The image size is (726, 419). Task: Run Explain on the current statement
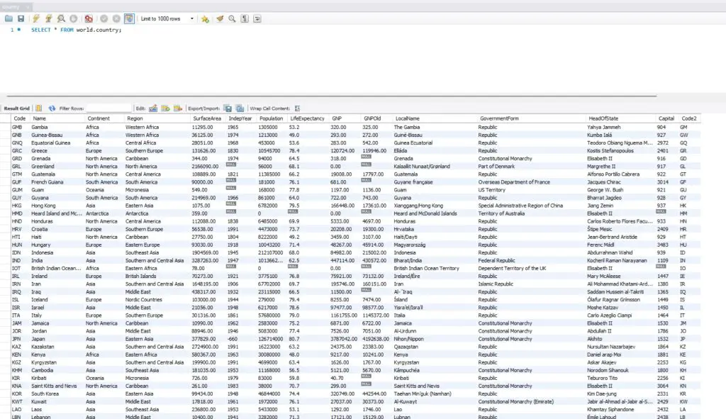61,18
